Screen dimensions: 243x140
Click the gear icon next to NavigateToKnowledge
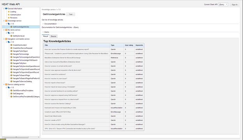click(x=11, y=54)
